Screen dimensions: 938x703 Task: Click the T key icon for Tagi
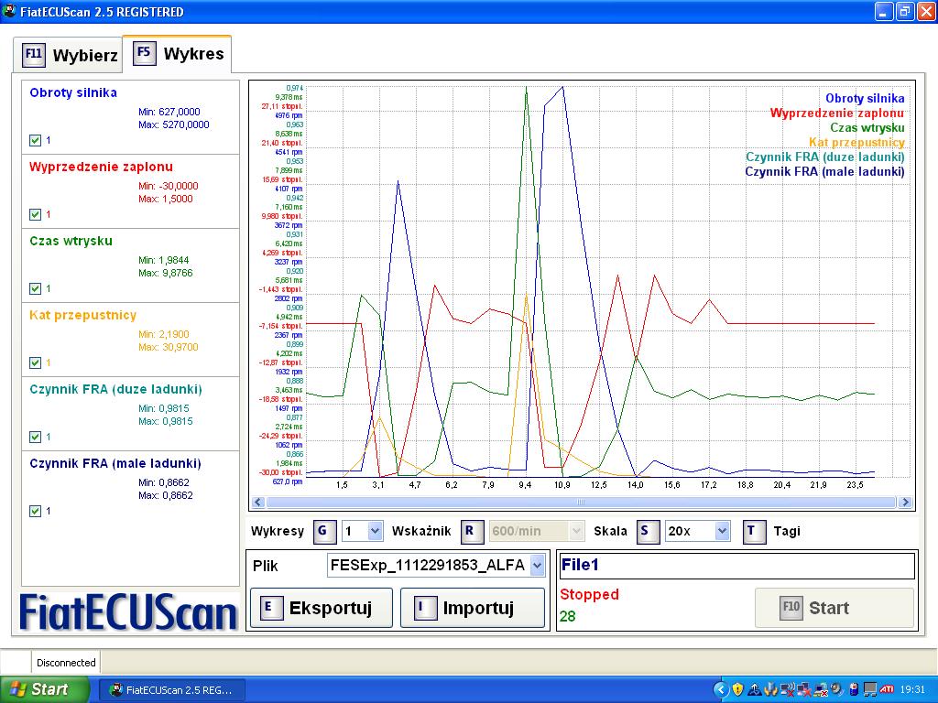click(x=755, y=531)
